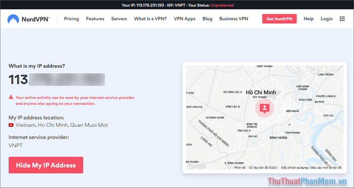
Task: Click the 'CÁT LÁI' map label
Action: pos(328,116)
